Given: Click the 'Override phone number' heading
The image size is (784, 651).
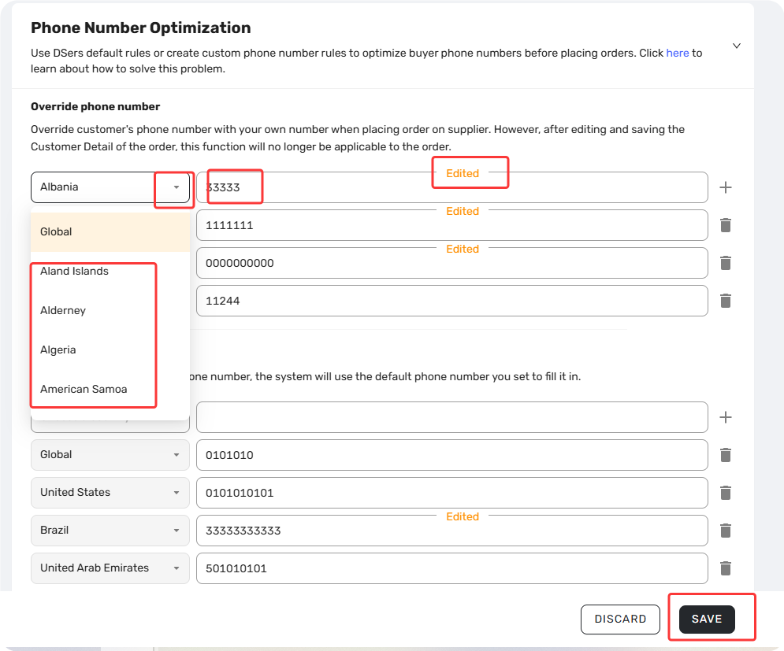Looking at the screenshot, I should (x=95, y=106).
